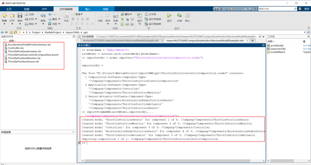This screenshot has height=165, width=311.
Task: Switch to the Home (主页) ribbon tab
Action: [x=9, y=9]
